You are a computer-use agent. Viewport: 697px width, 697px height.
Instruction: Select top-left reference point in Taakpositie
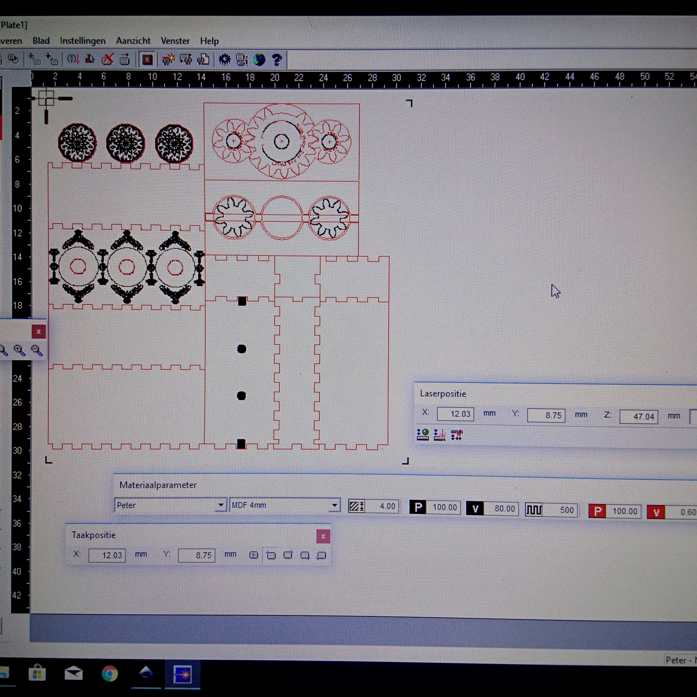271,555
